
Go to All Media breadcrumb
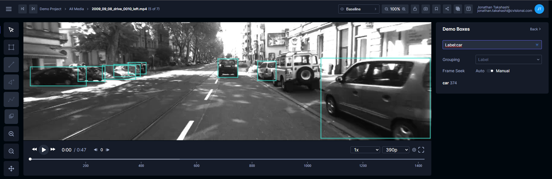[x=76, y=9]
